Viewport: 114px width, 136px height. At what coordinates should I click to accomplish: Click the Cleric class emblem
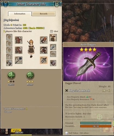(11, 75)
